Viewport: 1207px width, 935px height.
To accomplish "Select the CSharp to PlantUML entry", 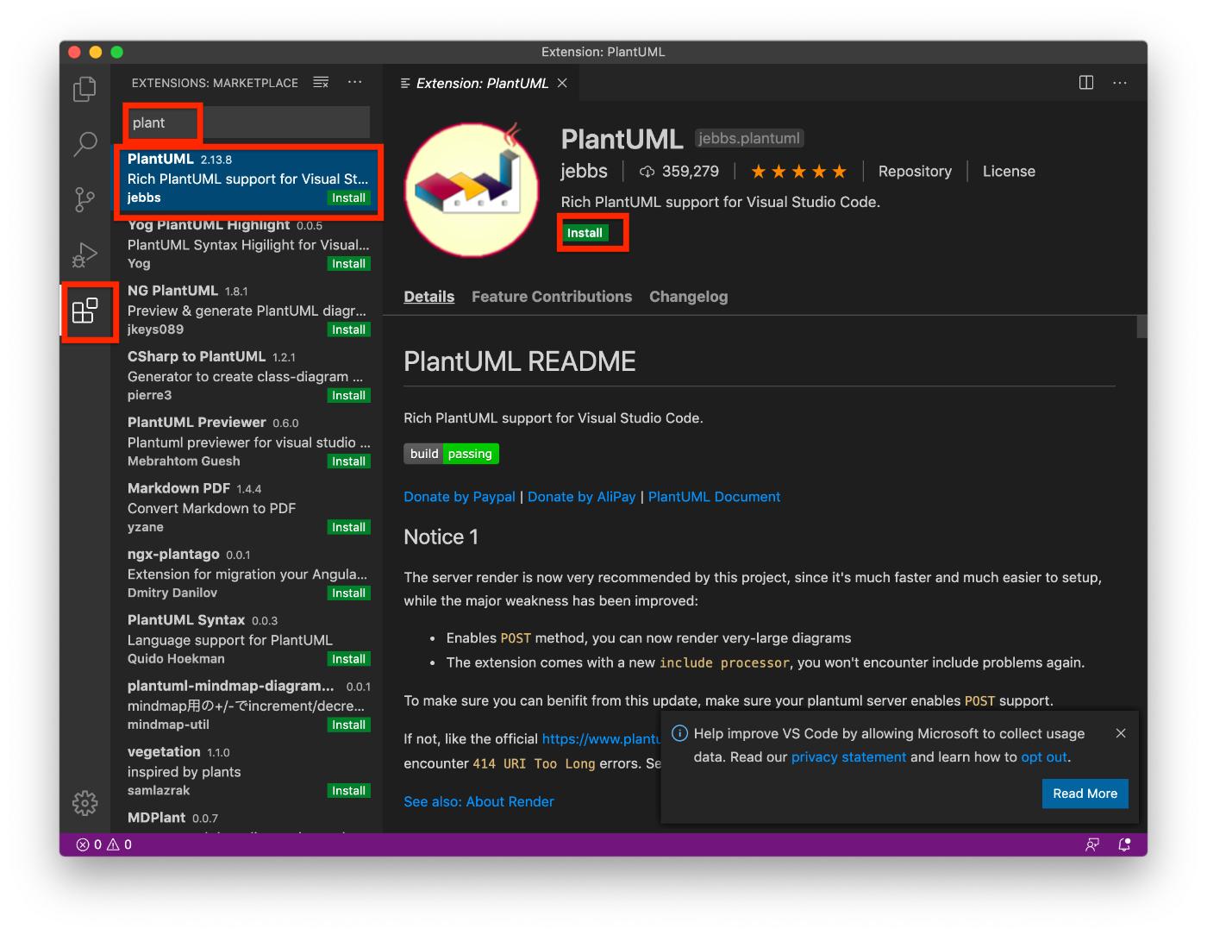I will [x=248, y=376].
